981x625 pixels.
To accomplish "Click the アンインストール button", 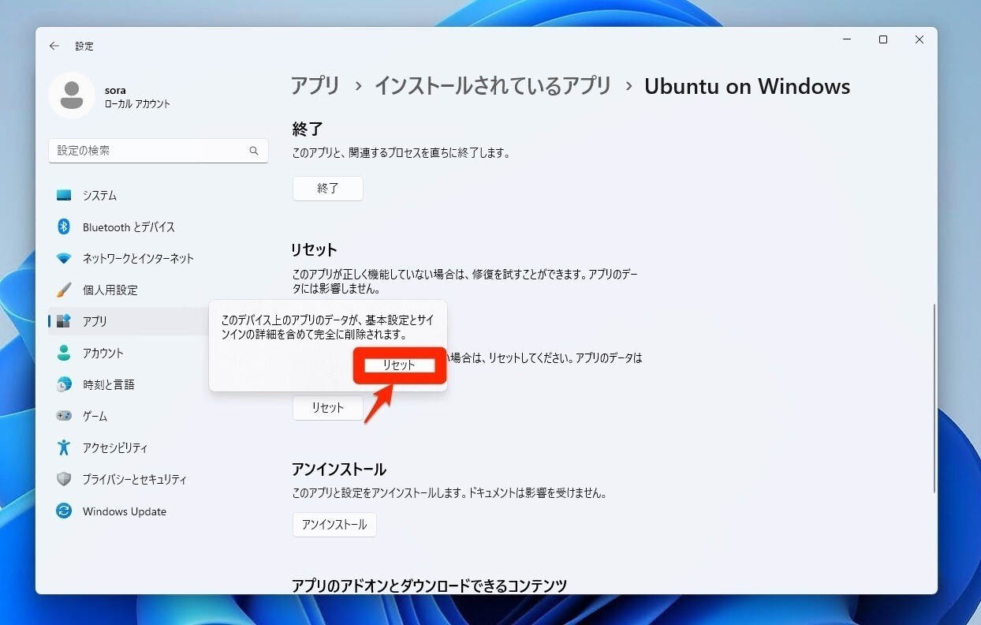I will coord(334,525).
